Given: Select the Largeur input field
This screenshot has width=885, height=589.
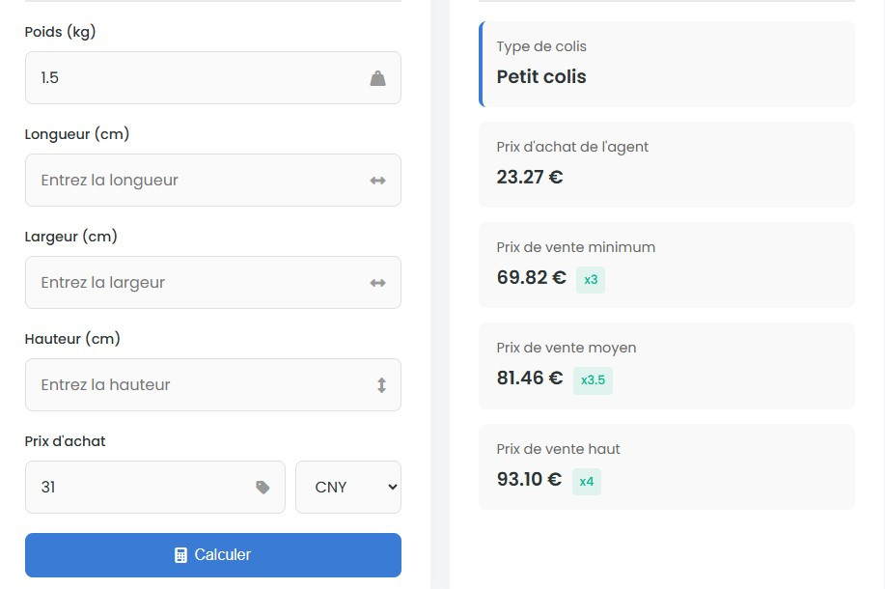Looking at the screenshot, I should pyautogui.click(x=193, y=283).
